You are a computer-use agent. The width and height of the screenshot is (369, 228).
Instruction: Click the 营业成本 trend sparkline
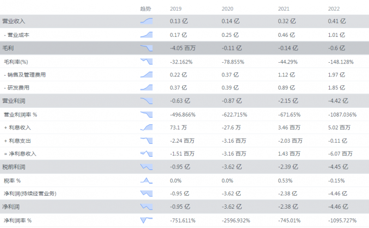pos(146,35)
